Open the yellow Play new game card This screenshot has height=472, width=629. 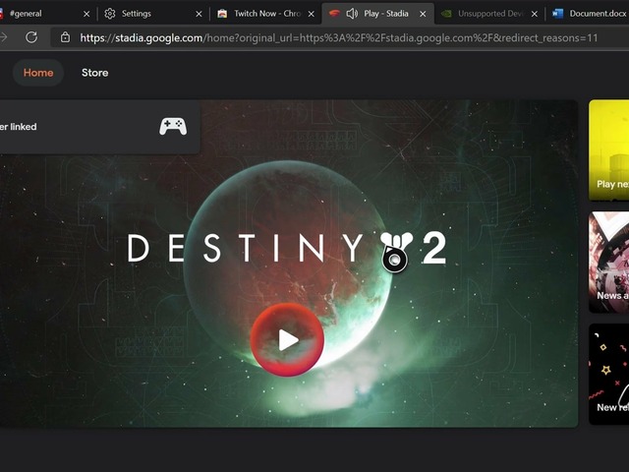(608, 149)
